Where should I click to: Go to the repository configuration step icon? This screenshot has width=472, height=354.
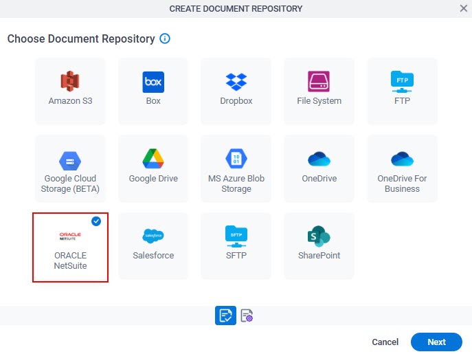247,316
